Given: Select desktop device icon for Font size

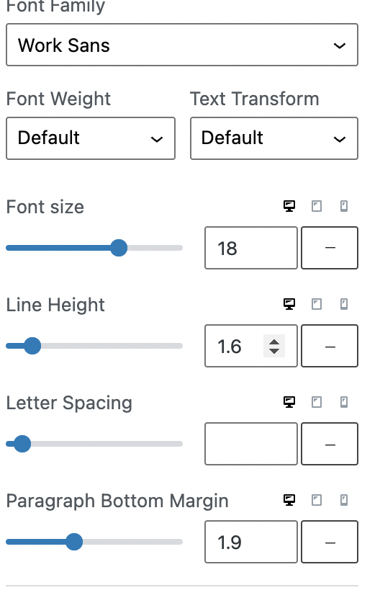Looking at the screenshot, I should pos(289,206).
